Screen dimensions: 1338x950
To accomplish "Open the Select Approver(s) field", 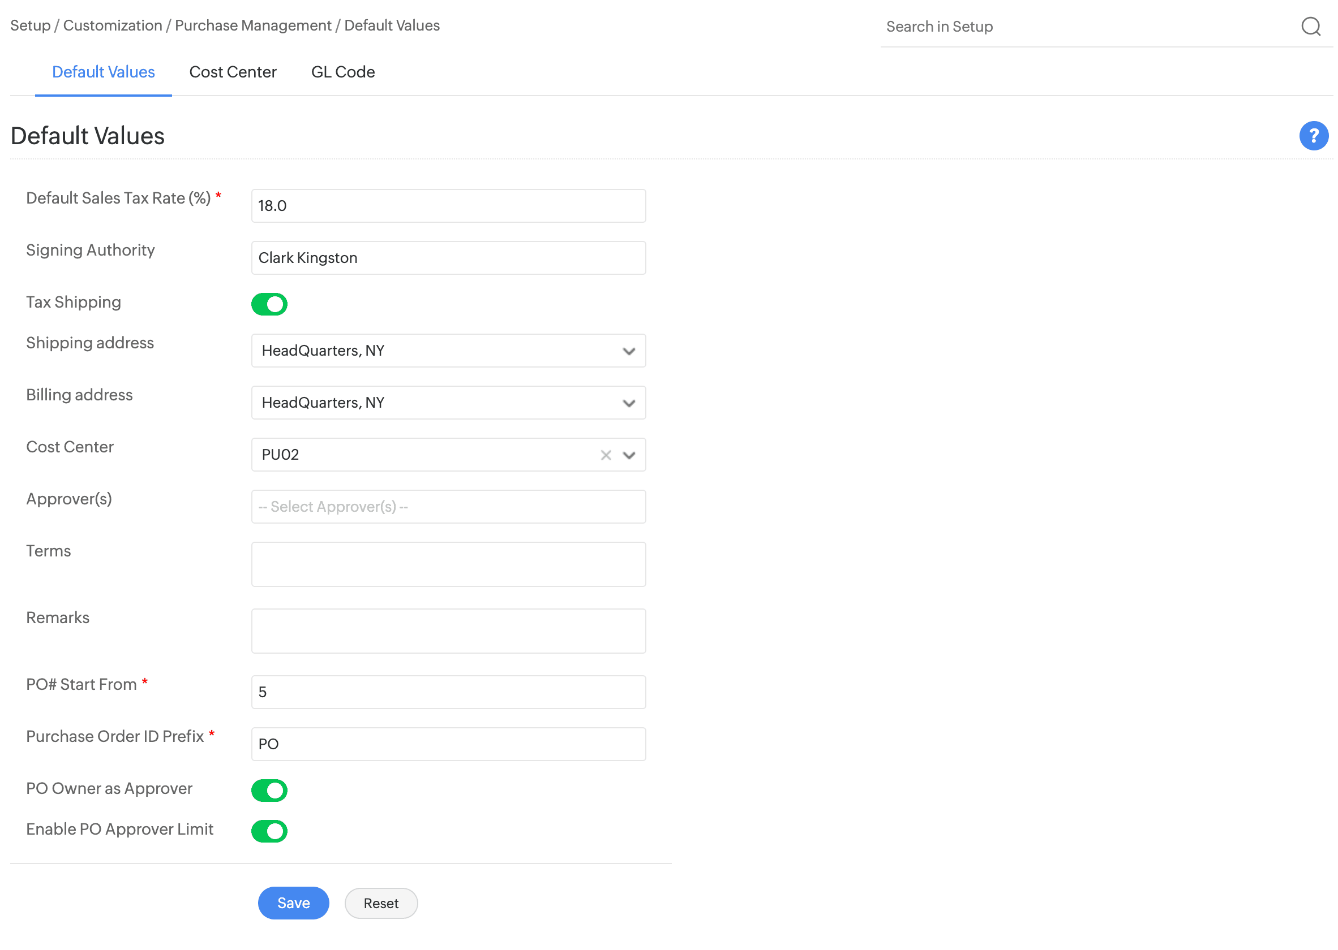I will coord(448,507).
